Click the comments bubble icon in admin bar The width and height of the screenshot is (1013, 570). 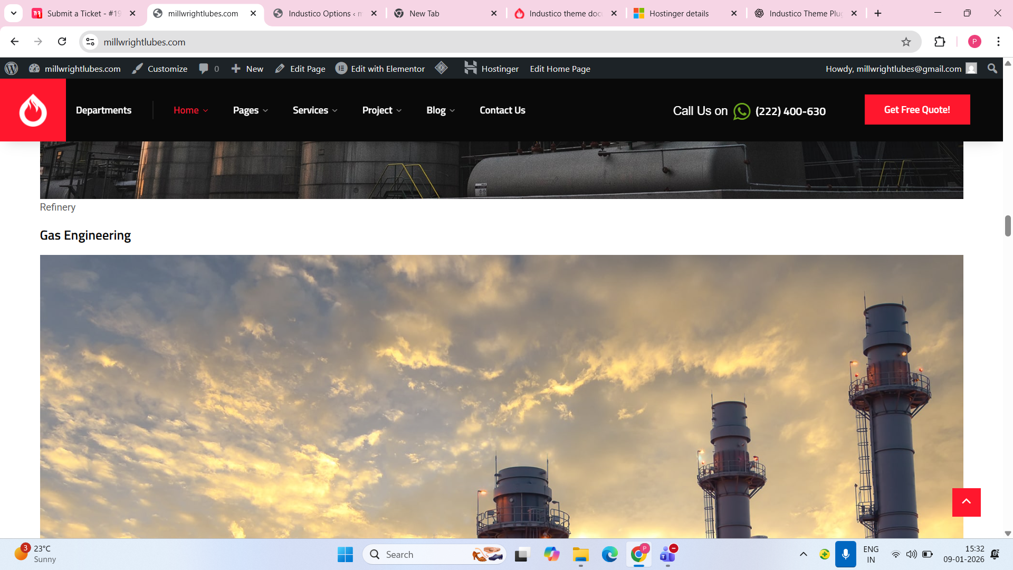tap(204, 69)
